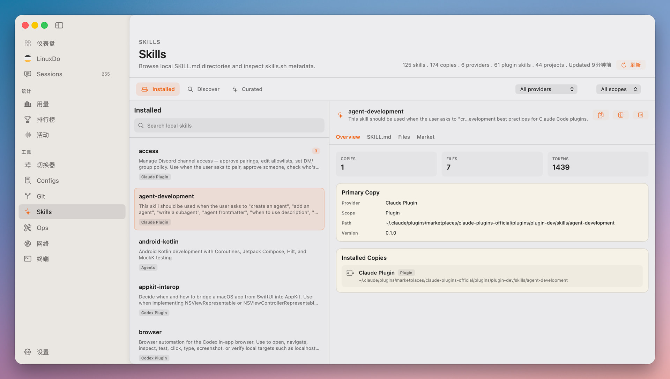Open skill externally with arrow icon
Image resolution: width=670 pixels, height=379 pixels.
pos(641,115)
